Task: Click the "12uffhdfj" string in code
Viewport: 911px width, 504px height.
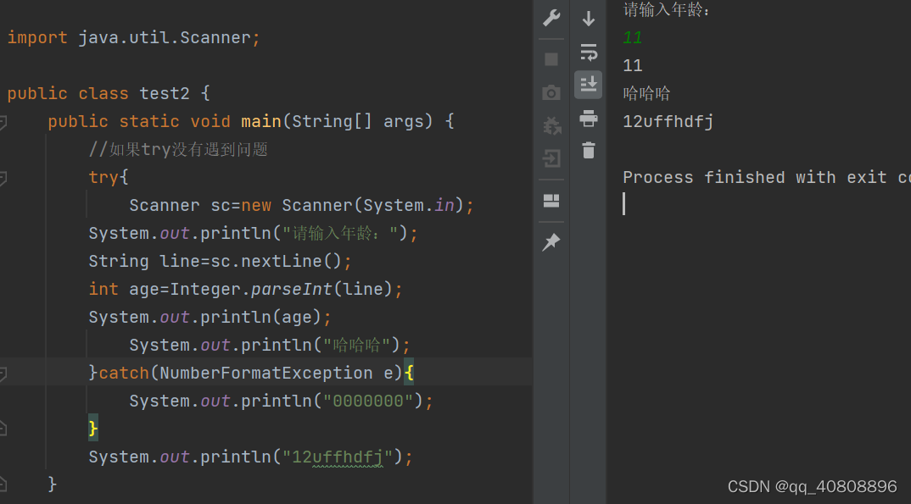Action: point(338,457)
